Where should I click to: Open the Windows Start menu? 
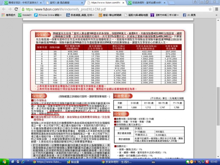point(5,162)
